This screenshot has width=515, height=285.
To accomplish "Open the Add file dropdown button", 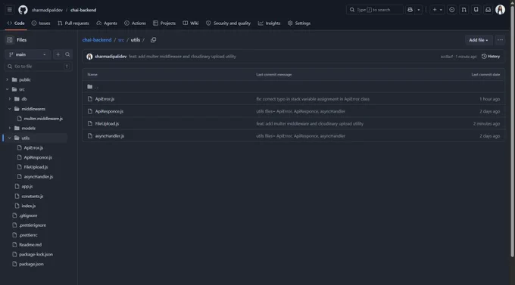I will tap(479, 40).
